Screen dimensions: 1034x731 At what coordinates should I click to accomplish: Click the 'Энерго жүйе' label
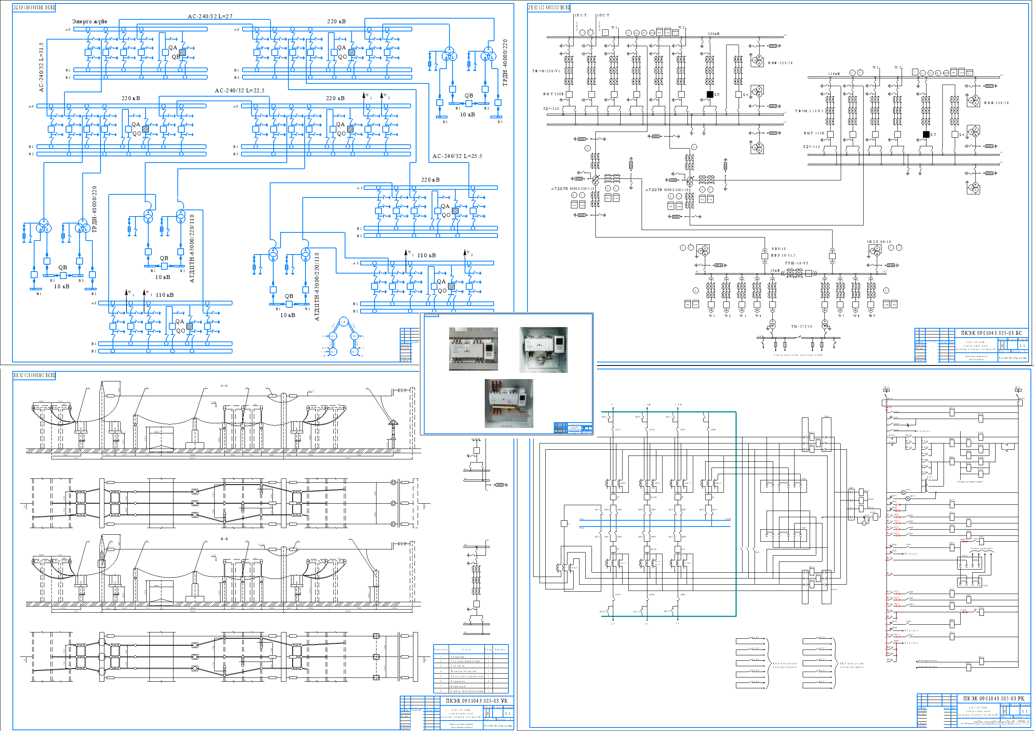click(x=90, y=21)
